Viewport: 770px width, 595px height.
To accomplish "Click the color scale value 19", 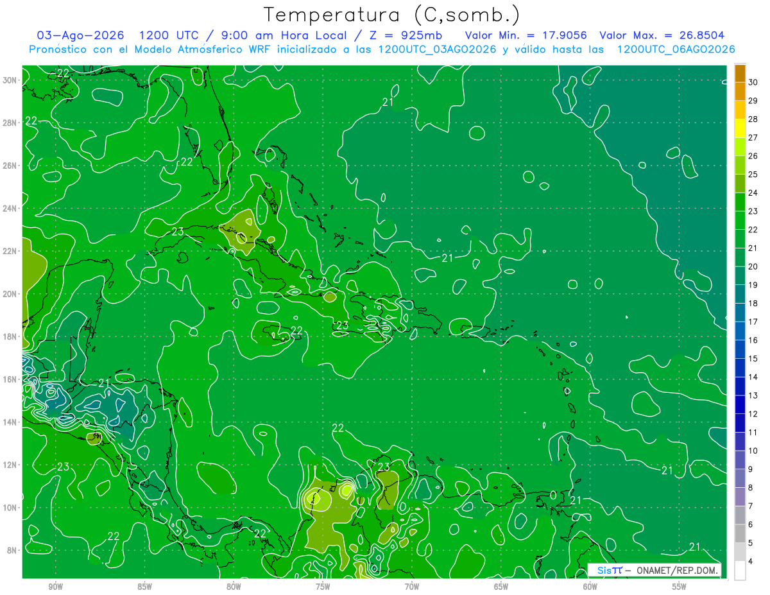I will pyautogui.click(x=753, y=285).
